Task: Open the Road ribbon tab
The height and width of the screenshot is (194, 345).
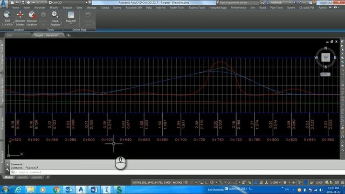Action: (x=263, y=8)
